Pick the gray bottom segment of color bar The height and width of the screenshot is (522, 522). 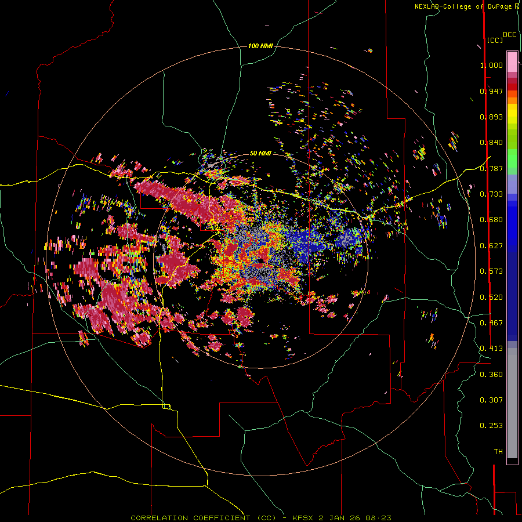pos(512,403)
